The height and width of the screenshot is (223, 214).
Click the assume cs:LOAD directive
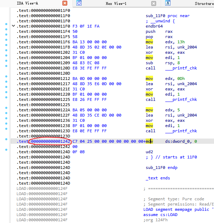pos(160,215)
